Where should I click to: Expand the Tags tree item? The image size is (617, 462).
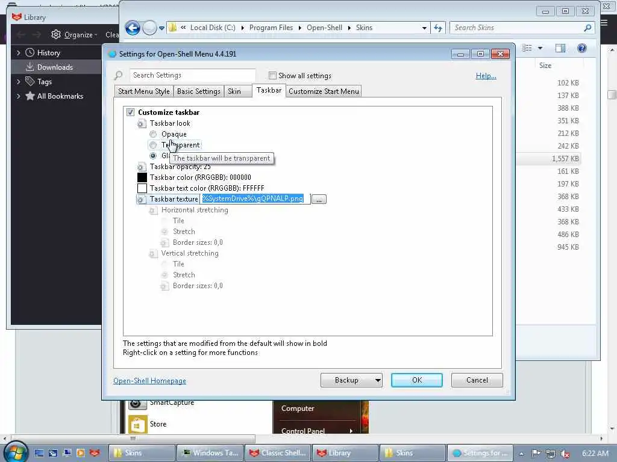click(19, 81)
